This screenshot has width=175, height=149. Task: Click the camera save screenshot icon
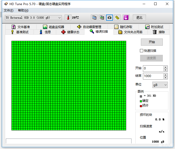[x=109, y=18]
